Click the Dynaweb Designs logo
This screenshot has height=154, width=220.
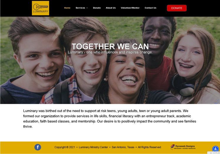tap(183, 147)
